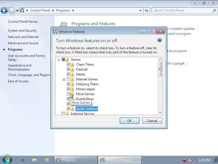This screenshot has height=164, width=218.
Task: Click the Windows Features title bar icon
Action: click(55, 32)
